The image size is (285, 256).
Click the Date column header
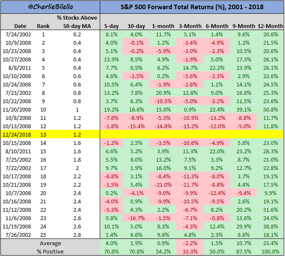[20, 26]
